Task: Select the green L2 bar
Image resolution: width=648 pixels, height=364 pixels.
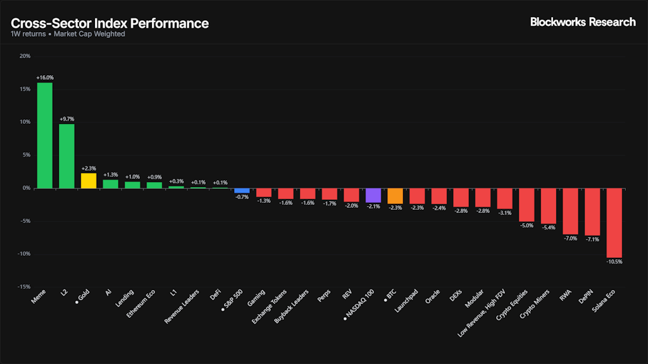Action: pyautogui.click(x=66, y=156)
